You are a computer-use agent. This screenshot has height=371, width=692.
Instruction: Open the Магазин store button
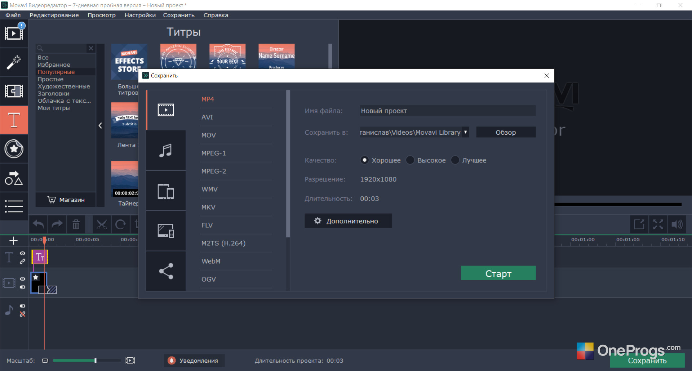(66, 200)
